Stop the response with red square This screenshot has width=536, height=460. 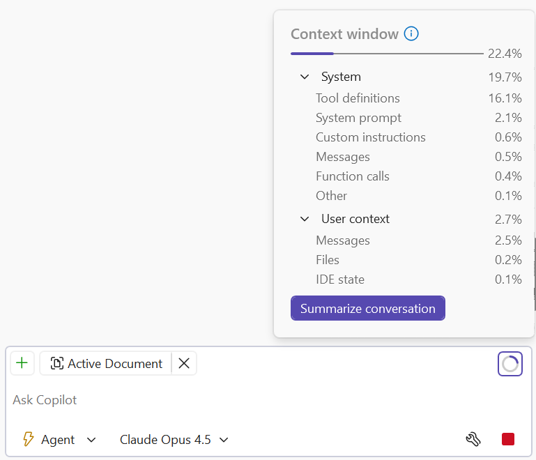[x=508, y=439]
